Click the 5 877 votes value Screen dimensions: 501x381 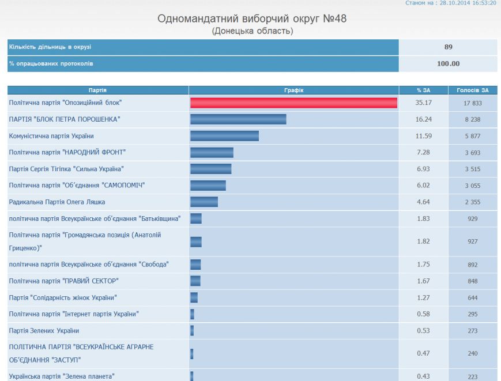tap(473, 136)
